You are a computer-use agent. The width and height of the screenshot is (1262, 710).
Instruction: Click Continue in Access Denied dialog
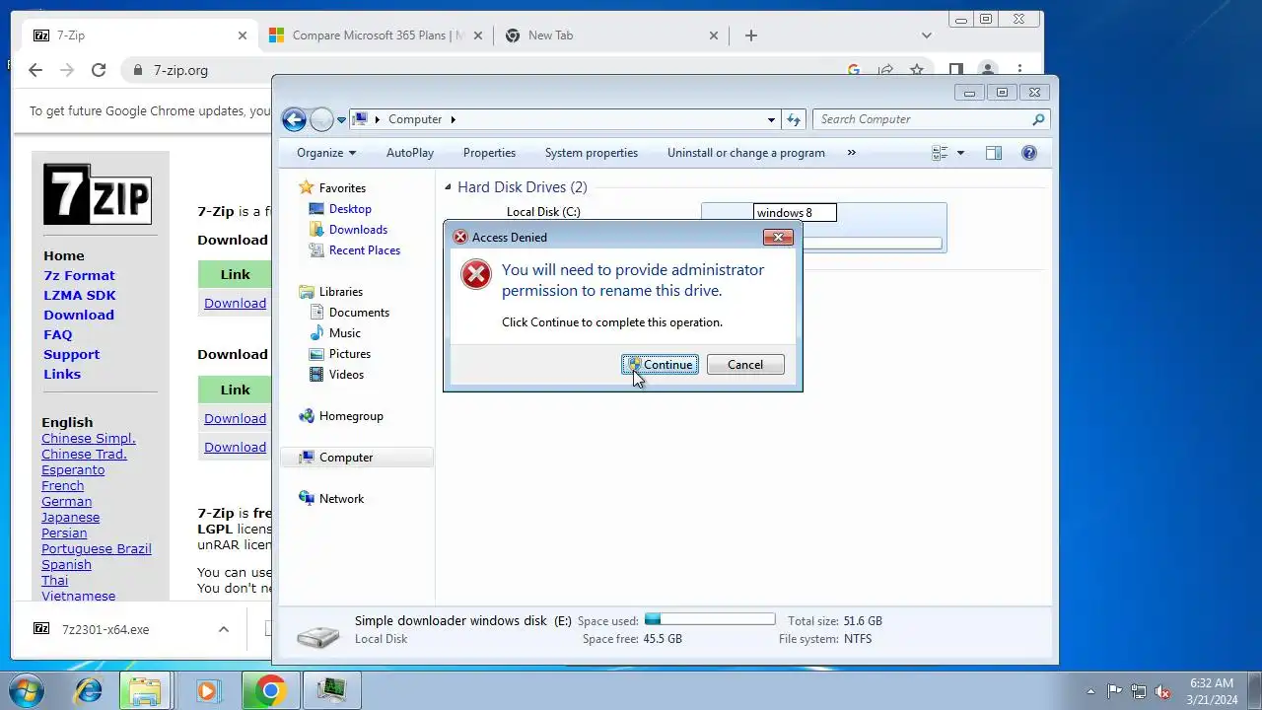coord(660,365)
